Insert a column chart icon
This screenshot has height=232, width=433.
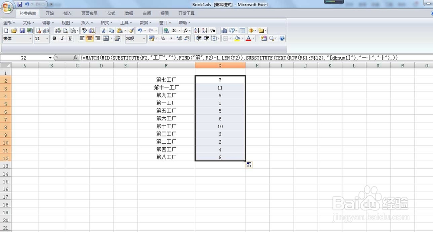click(224, 31)
